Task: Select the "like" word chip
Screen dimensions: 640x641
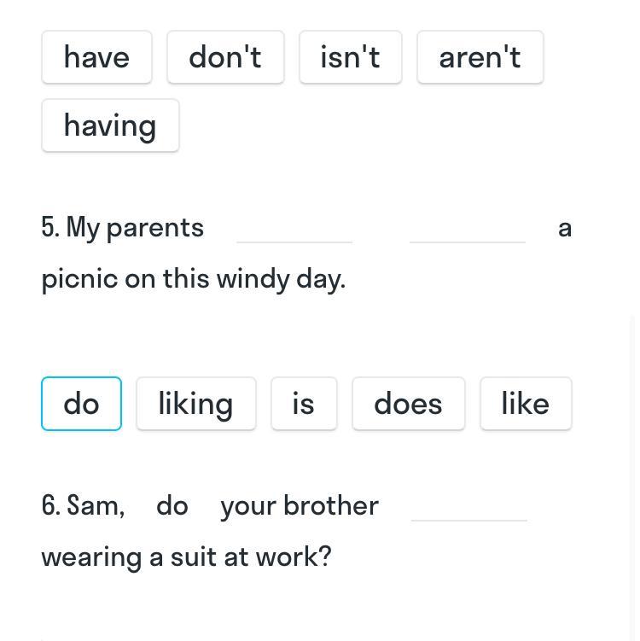Action: point(525,404)
